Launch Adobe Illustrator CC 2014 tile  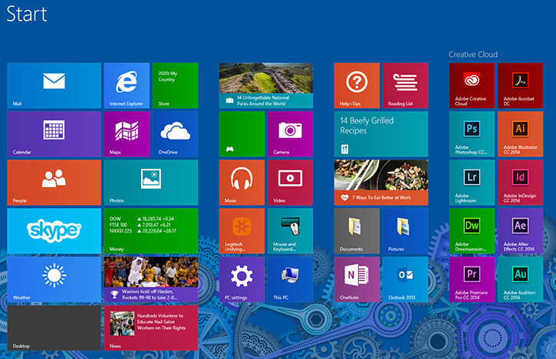(520, 134)
